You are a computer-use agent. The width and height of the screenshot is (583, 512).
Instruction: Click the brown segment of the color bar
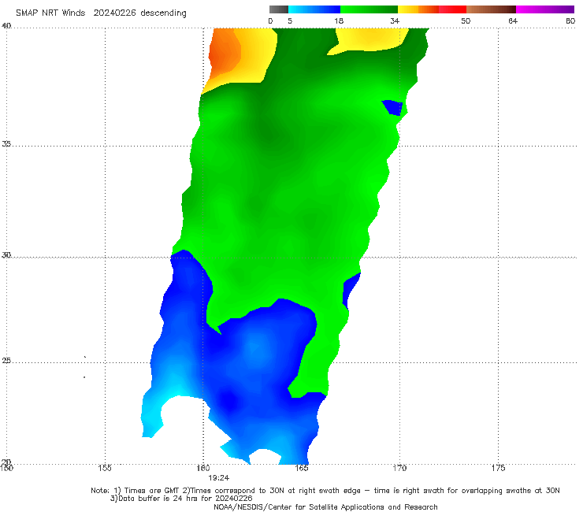click(491, 9)
